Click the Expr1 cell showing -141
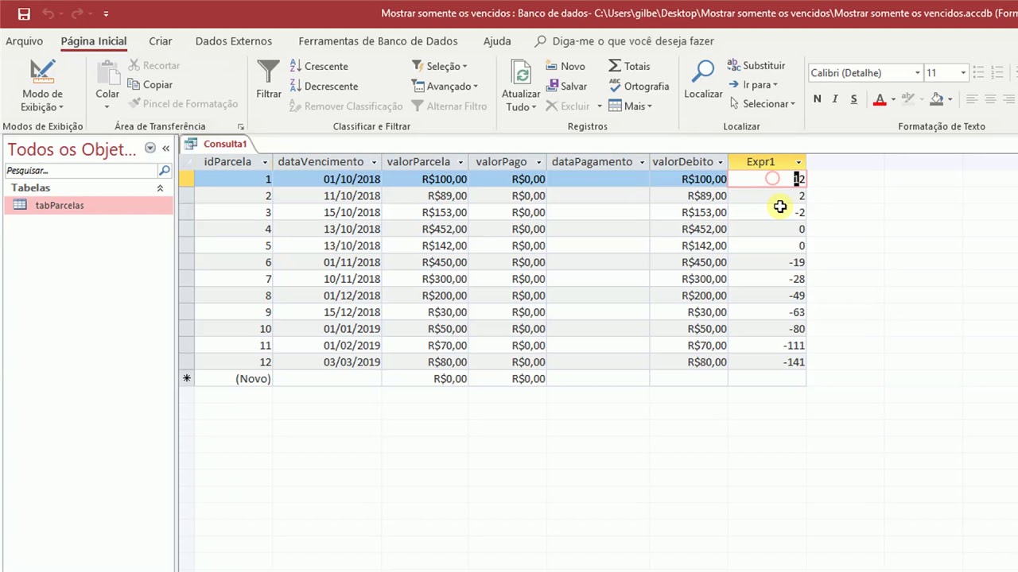 (767, 362)
